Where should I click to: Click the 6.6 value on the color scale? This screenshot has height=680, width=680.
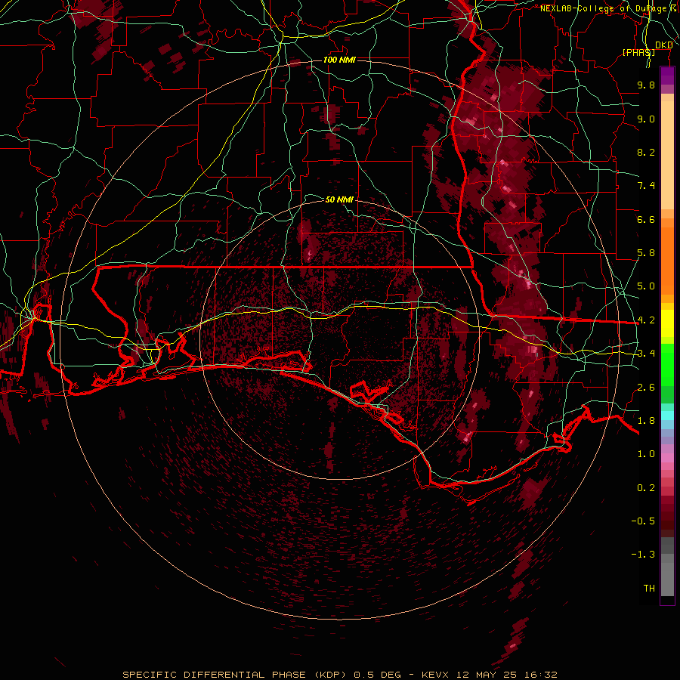[x=646, y=219]
